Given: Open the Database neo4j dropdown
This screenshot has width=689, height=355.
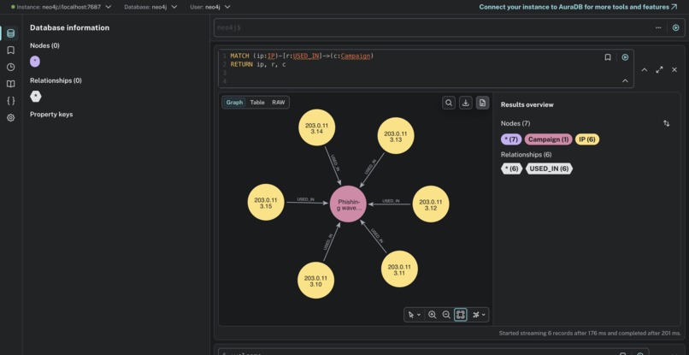Looking at the screenshot, I should pos(150,7).
